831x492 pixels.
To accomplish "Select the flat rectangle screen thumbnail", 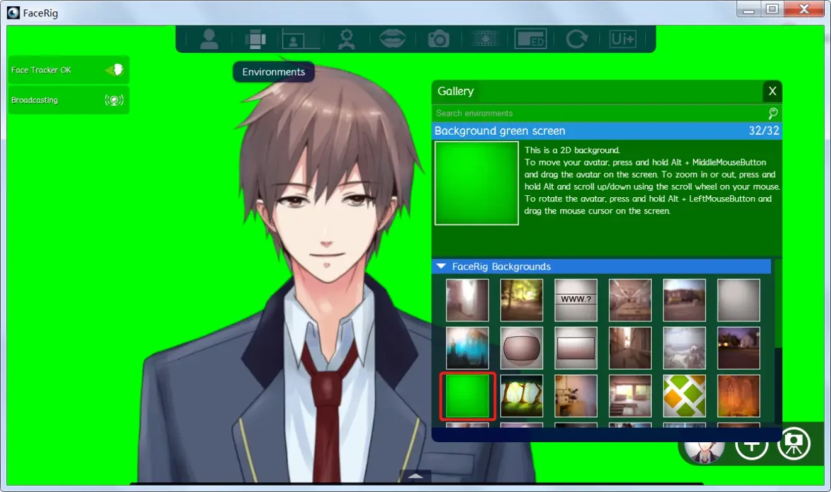I will pos(576,348).
